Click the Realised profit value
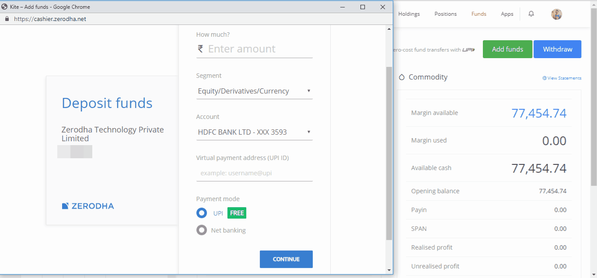Viewport: 597px width, 278px height. click(x=560, y=247)
